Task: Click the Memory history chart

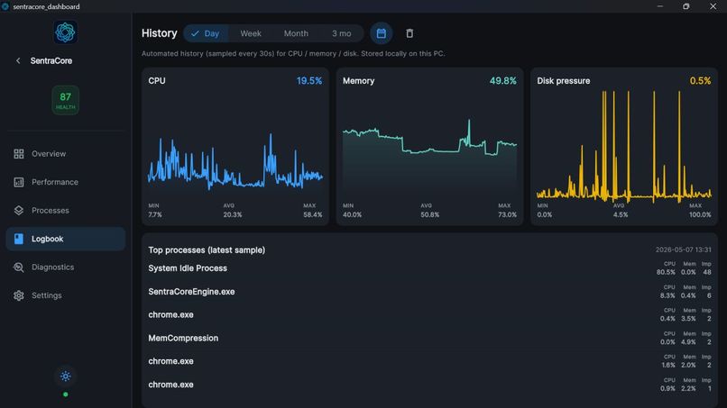Action: coord(430,146)
